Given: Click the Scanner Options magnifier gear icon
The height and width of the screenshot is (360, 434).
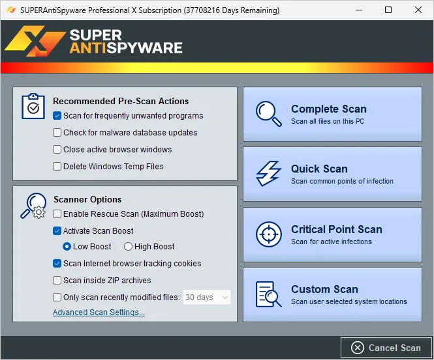Looking at the screenshot, I should 33,206.
